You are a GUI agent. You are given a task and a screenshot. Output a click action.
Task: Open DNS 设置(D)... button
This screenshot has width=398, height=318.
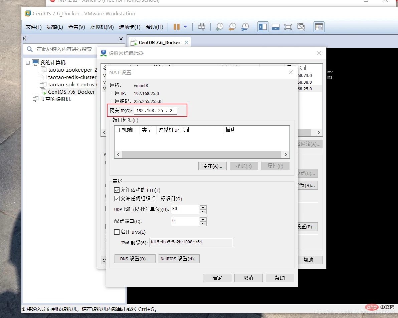(135, 259)
